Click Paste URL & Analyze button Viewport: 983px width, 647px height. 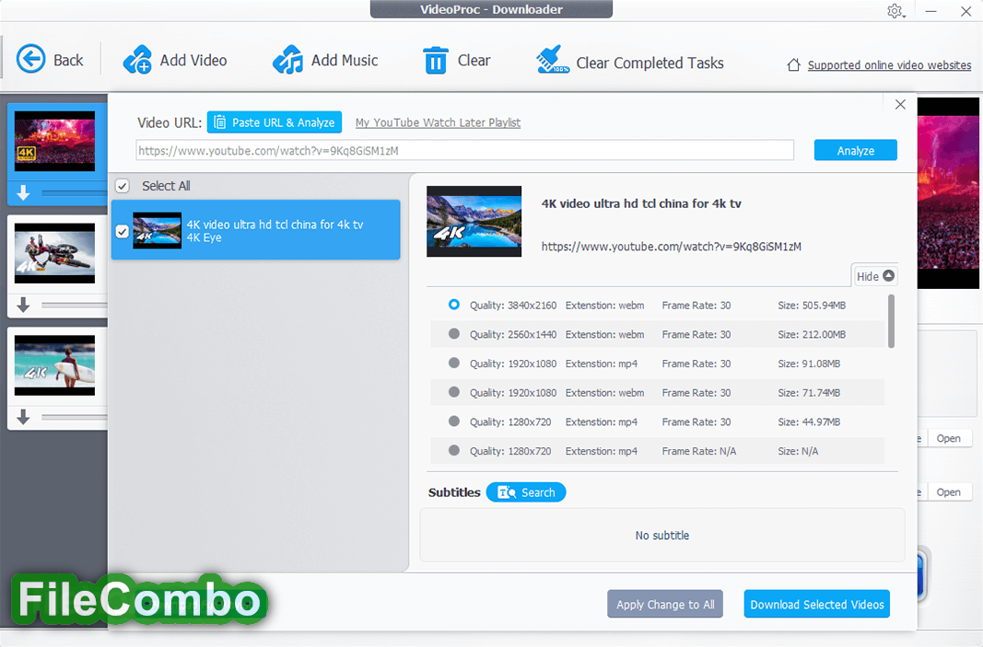tap(275, 122)
